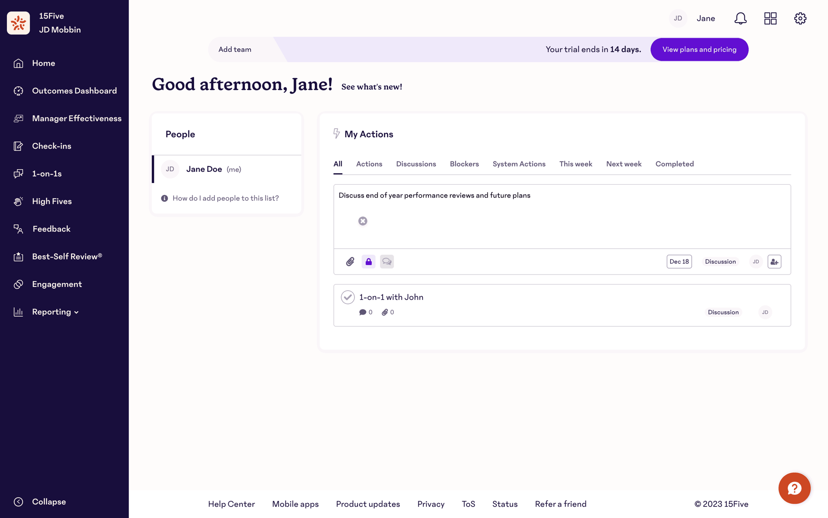Viewport: 828px width, 518px height.
Task: Open comments on 1-on-1 with John
Action: 366,312
